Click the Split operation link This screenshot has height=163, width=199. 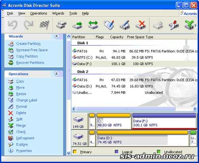click(x=19, y=119)
